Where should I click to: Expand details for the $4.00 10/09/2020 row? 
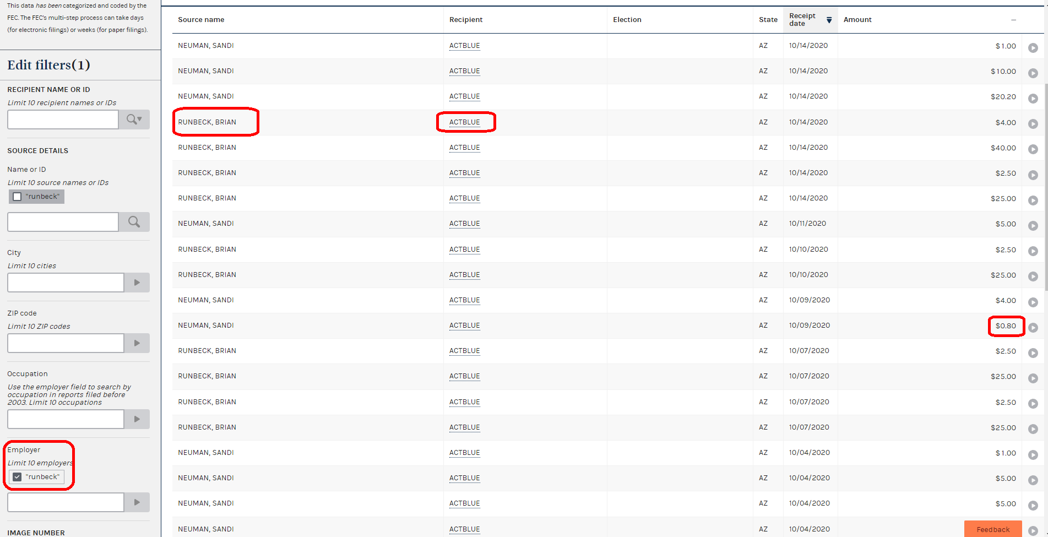(1033, 302)
